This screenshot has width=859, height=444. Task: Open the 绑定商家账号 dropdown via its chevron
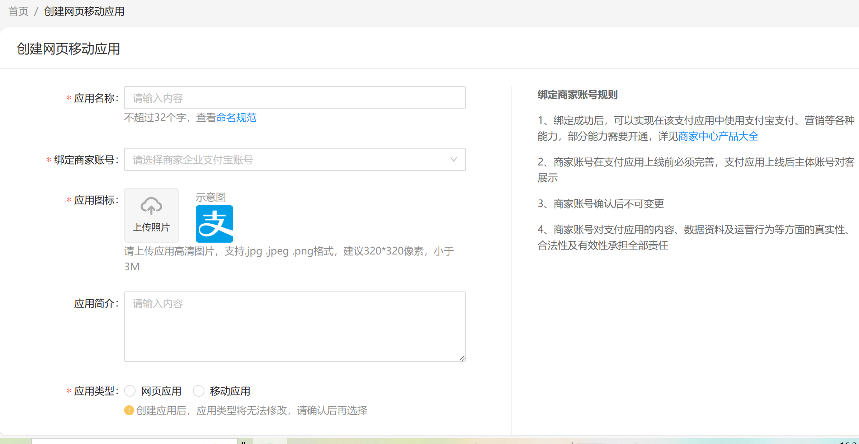(453, 159)
